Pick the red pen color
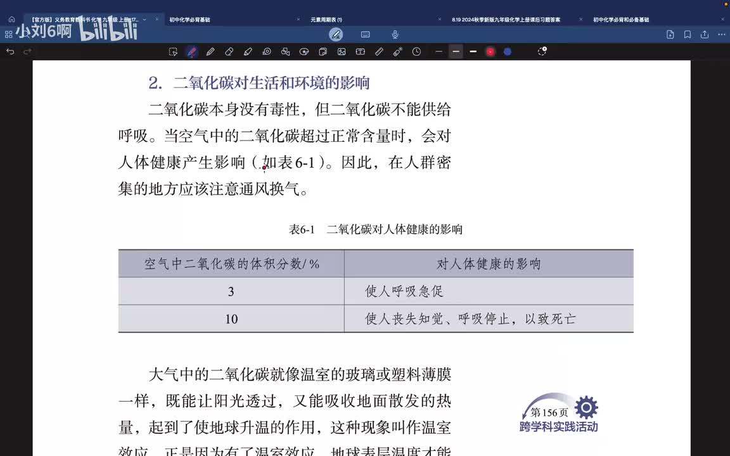 coord(490,52)
